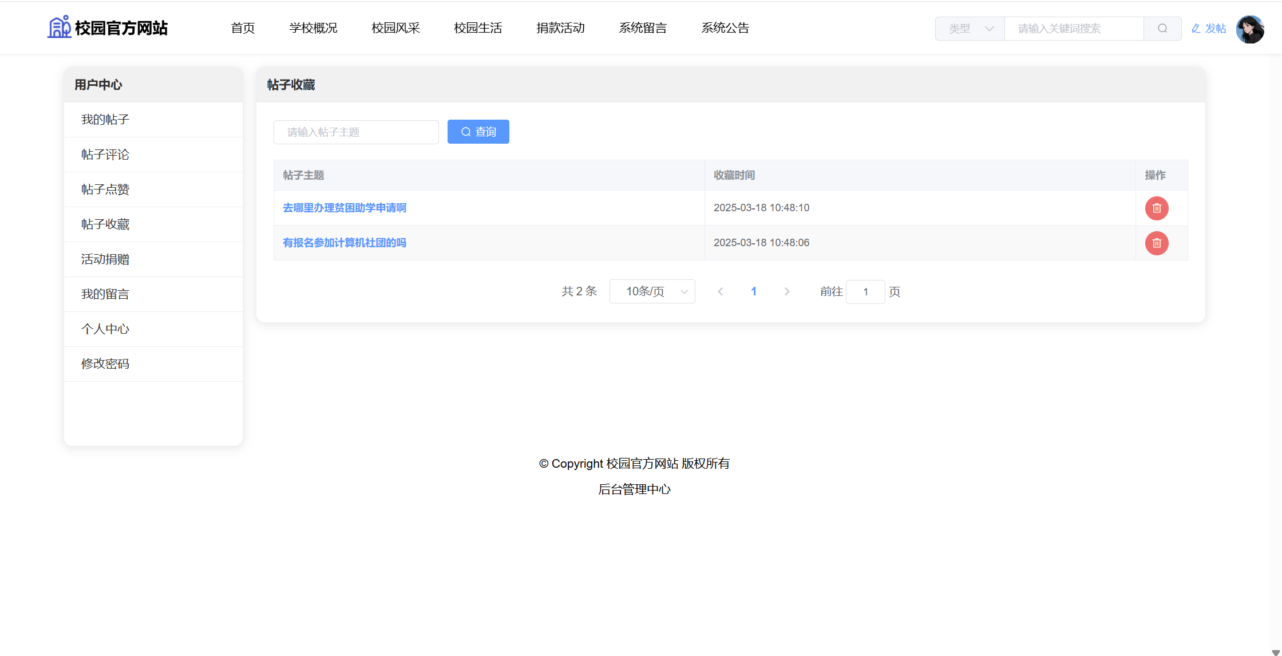Open 捐款活动 in top navigation

(x=560, y=28)
